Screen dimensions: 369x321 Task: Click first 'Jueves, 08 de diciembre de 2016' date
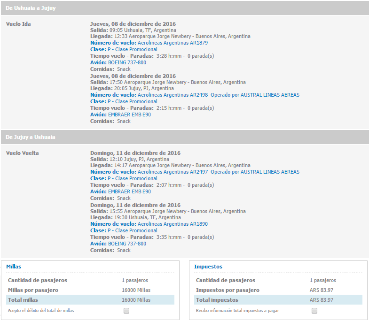click(x=133, y=24)
